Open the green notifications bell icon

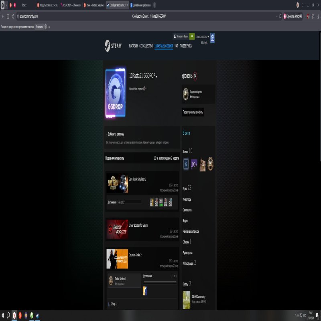(x=192, y=36)
